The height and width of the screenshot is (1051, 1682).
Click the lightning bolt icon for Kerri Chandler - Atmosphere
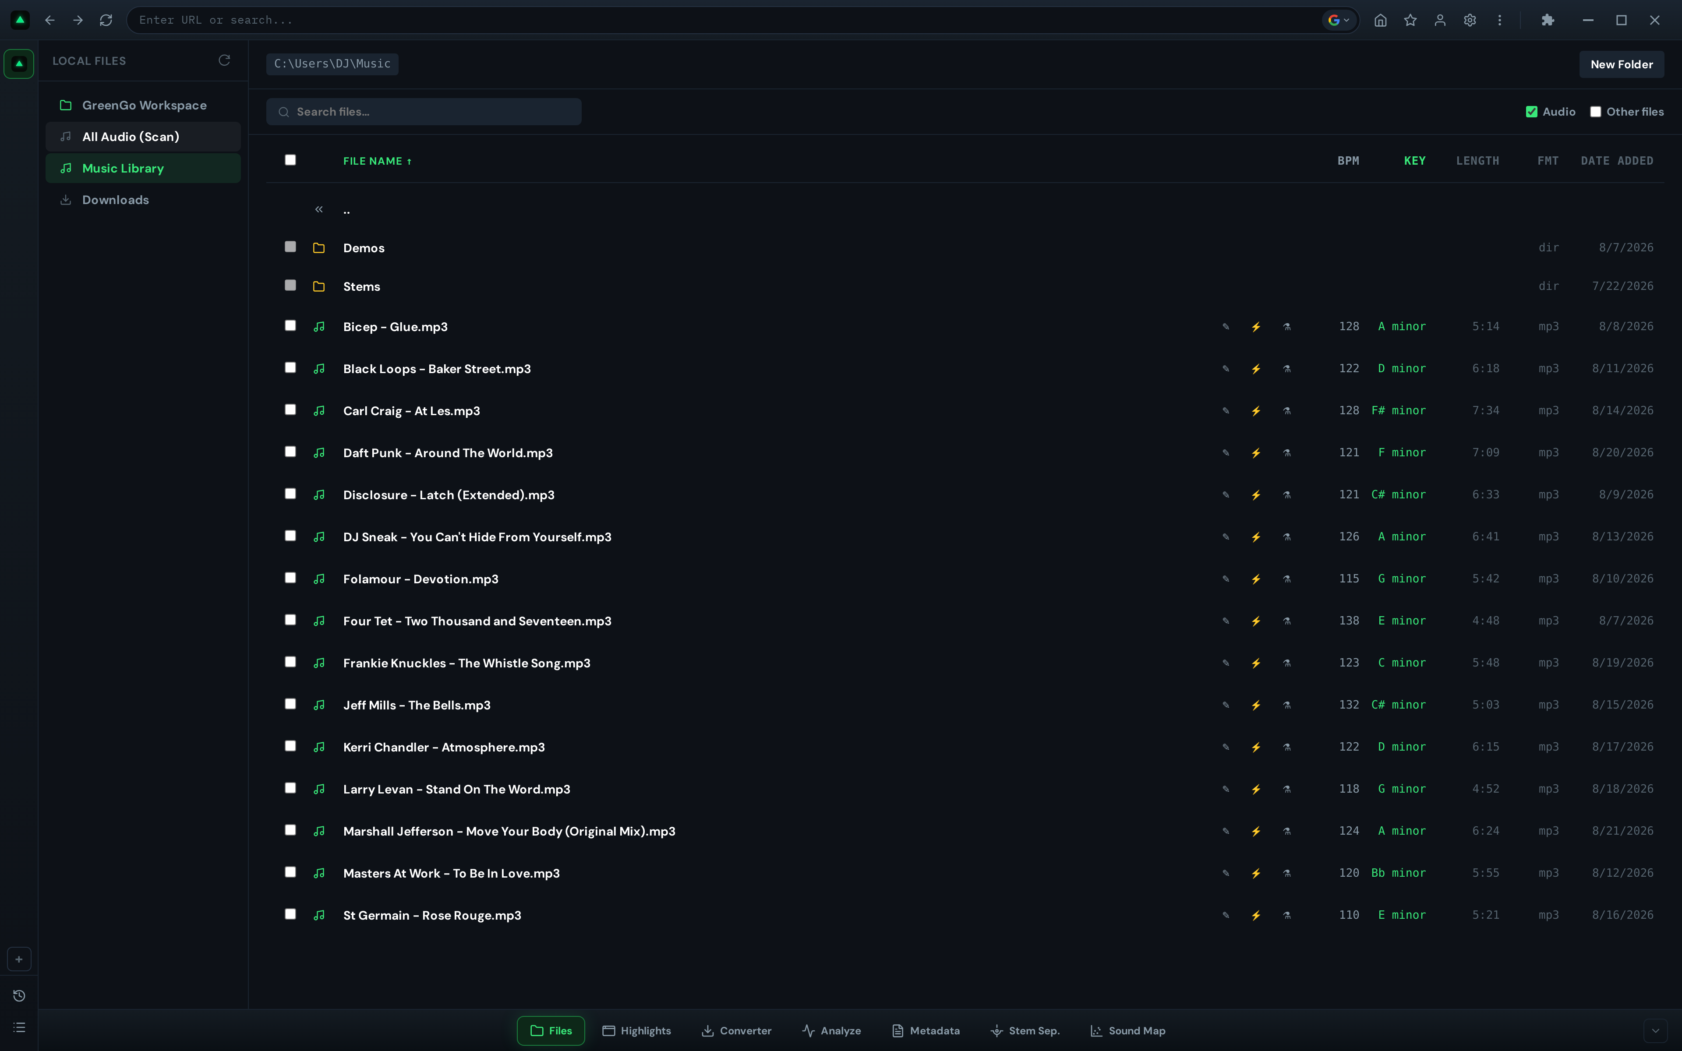click(1256, 747)
